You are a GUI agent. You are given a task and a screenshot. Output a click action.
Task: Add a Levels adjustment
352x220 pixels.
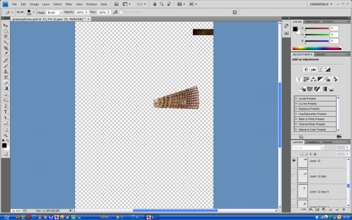click(313, 69)
